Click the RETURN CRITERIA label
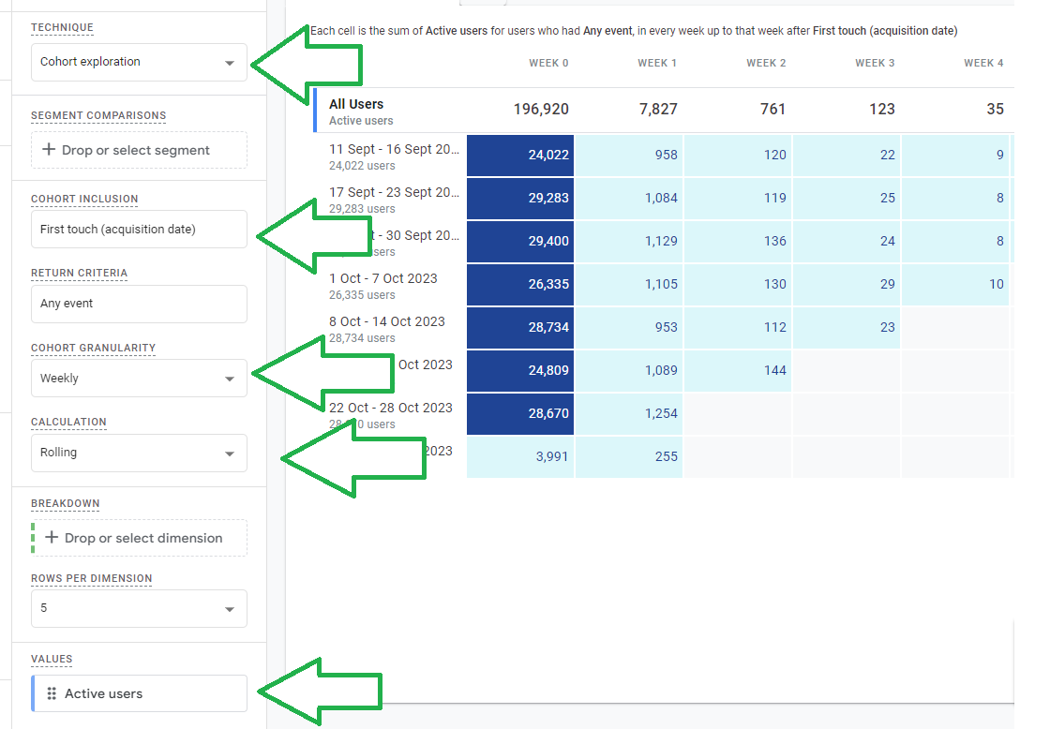 pos(79,273)
